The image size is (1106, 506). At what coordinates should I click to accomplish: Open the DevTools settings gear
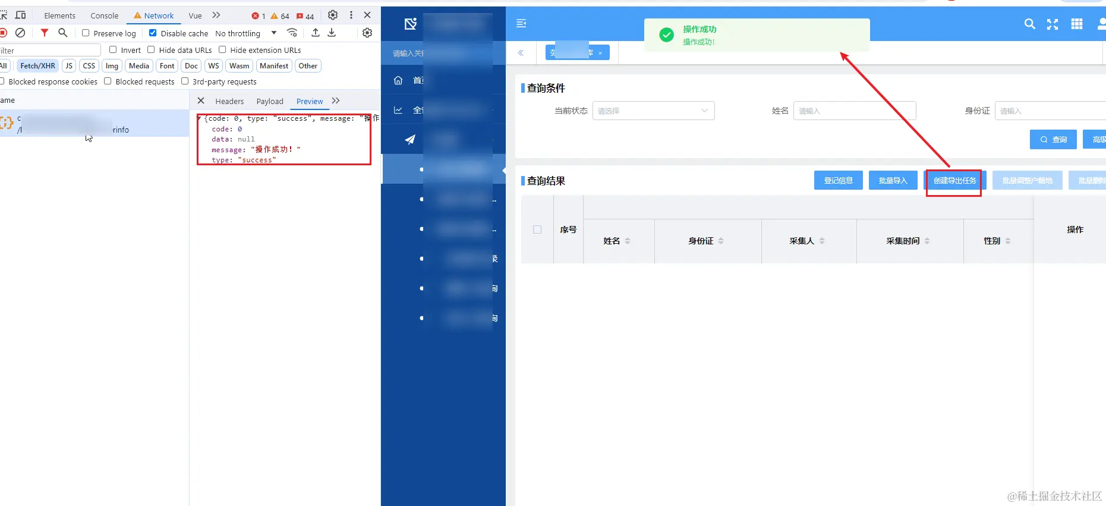(x=333, y=15)
